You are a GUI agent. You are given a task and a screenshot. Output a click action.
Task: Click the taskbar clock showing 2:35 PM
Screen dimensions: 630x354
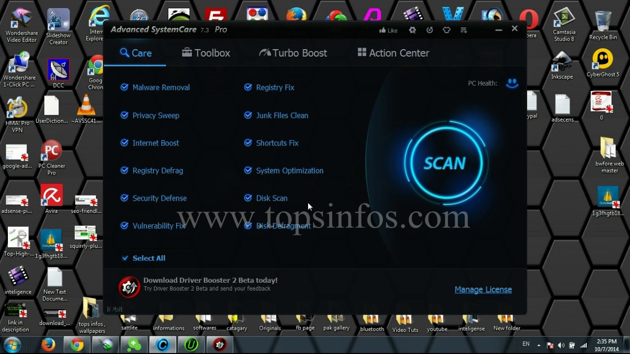pyautogui.click(x=606, y=345)
